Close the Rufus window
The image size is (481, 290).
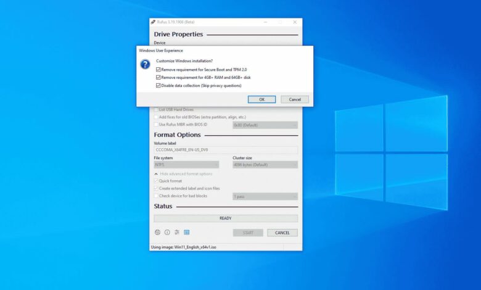tap(295, 22)
